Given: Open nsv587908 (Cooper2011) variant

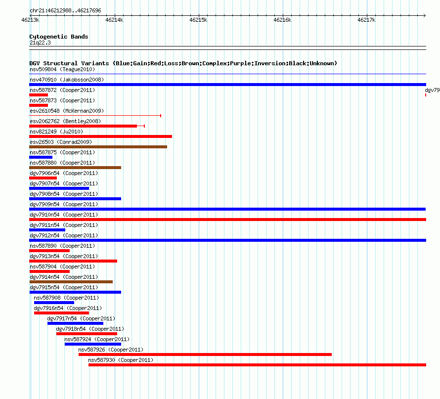Looking at the screenshot, I should [x=66, y=298].
